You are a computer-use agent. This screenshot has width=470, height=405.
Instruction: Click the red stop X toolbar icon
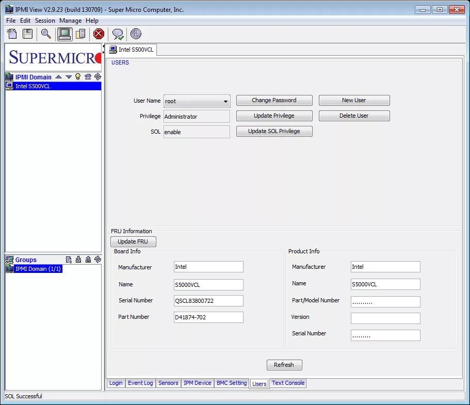[x=99, y=34]
